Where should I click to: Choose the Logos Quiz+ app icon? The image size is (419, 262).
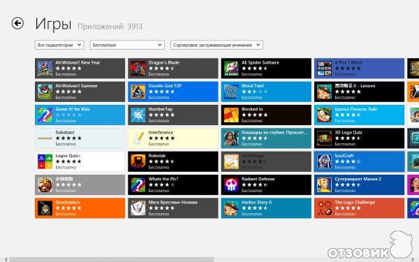45,161
